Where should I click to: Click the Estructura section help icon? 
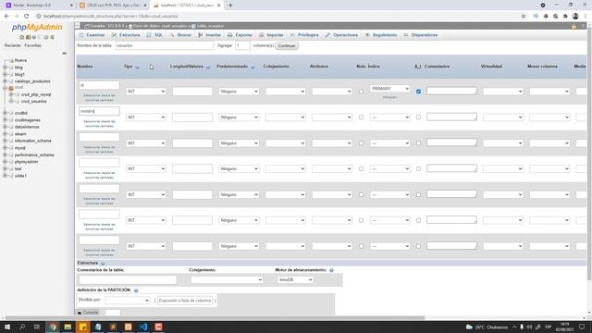click(x=103, y=263)
